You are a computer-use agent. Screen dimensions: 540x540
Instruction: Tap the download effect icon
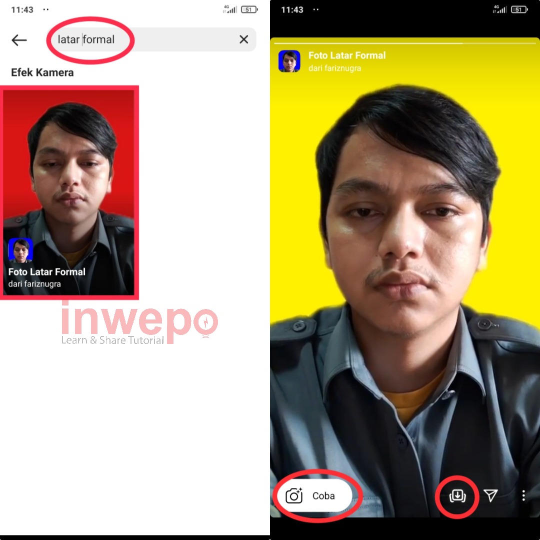tap(457, 495)
